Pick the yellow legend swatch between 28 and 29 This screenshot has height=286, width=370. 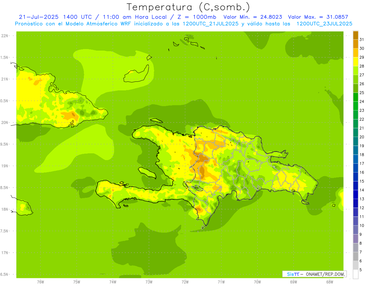(x=356, y=62)
